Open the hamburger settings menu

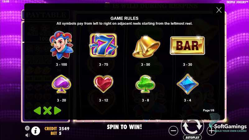click(x=27, y=128)
